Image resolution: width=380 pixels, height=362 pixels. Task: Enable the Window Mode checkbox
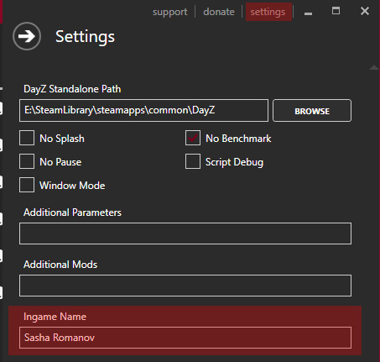click(x=27, y=185)
